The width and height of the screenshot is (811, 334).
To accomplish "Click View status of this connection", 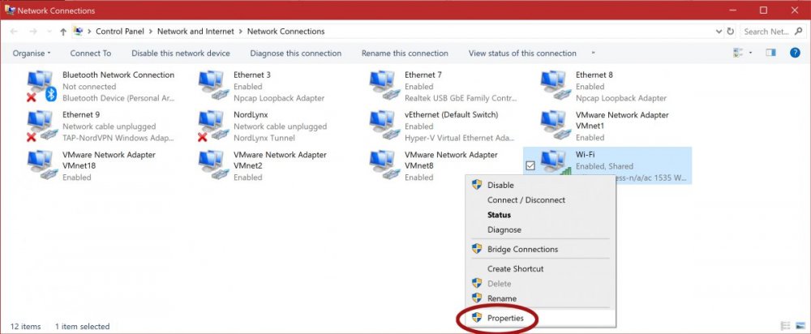I will 522,54.
